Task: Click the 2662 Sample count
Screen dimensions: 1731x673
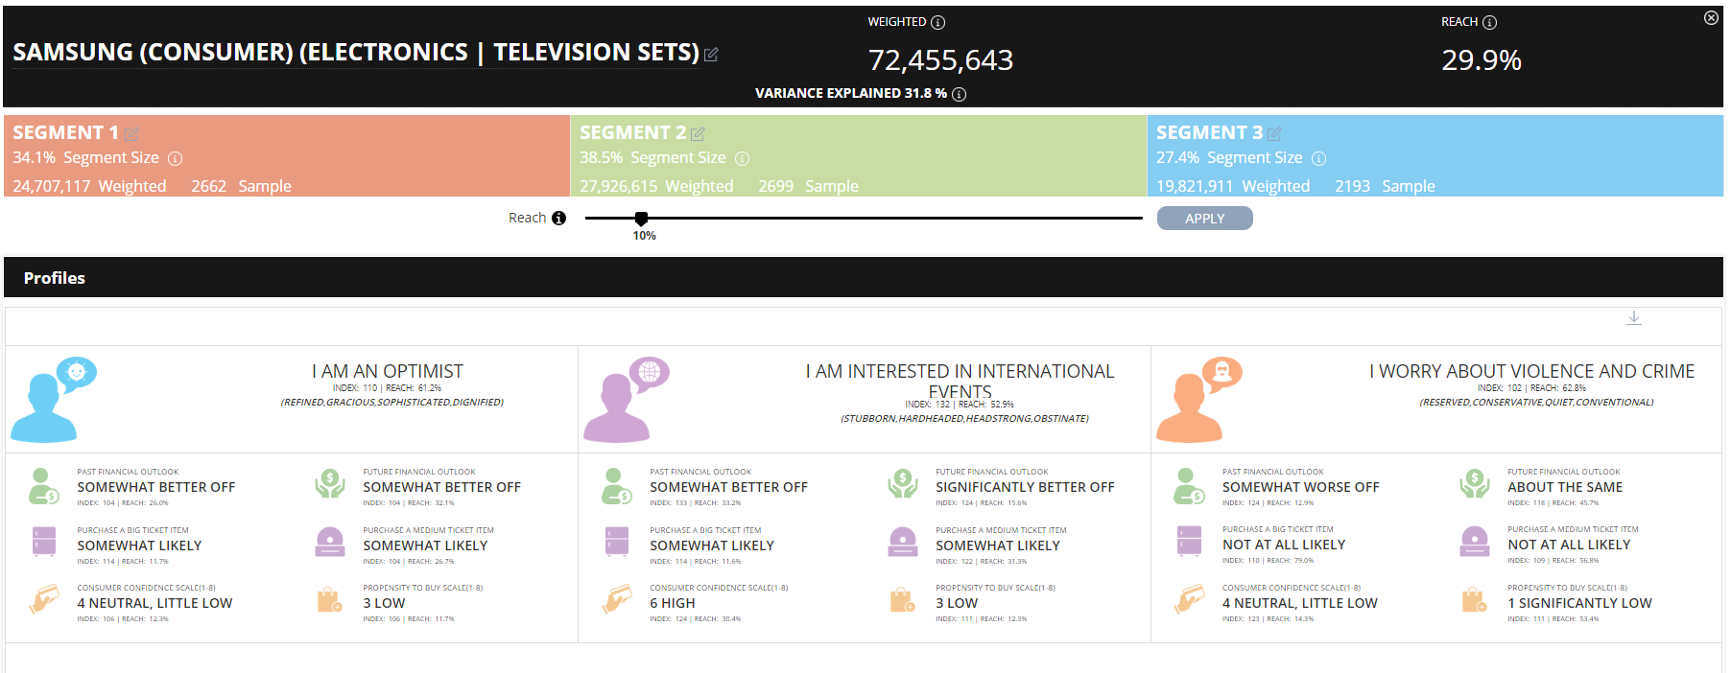Action: (241, 186)
